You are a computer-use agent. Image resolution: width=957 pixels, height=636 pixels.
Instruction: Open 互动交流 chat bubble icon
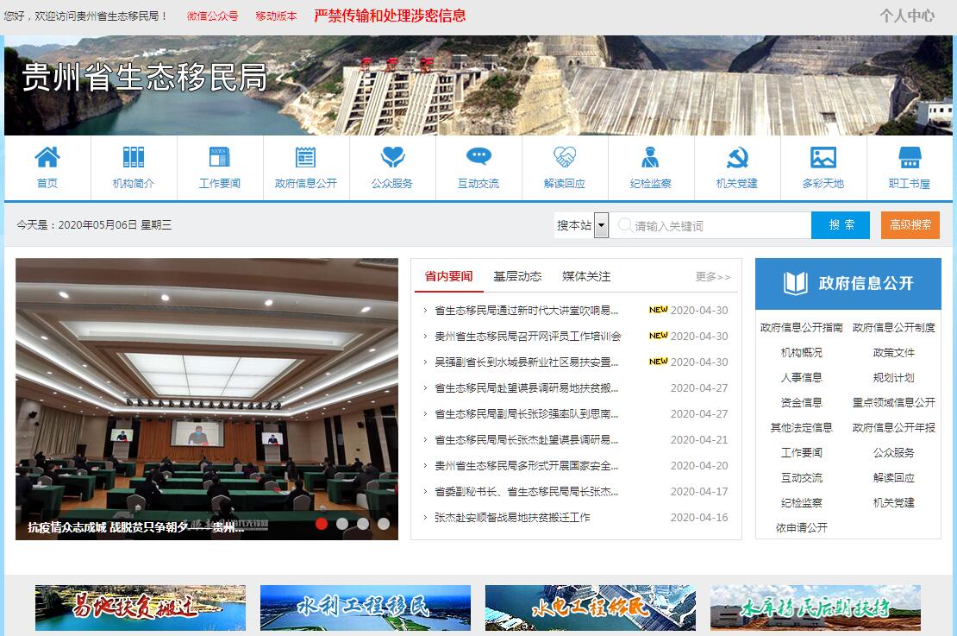point(478,158)
